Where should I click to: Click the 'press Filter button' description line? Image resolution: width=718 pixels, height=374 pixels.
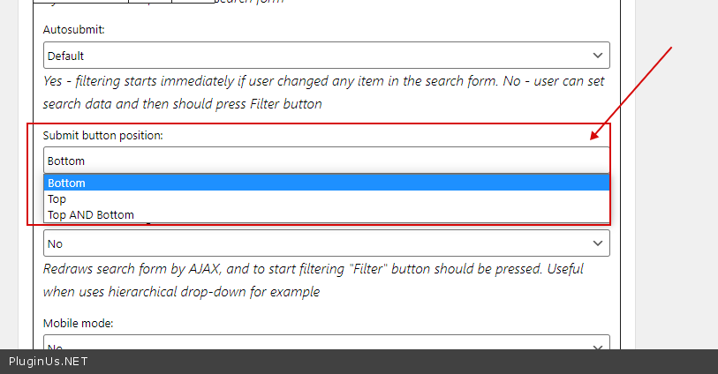coord(182,103)
